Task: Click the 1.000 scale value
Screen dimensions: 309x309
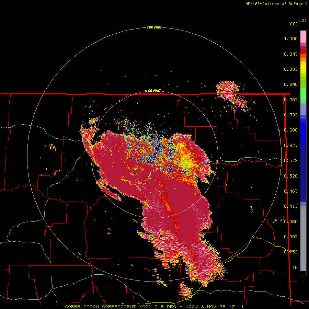Action: 291,39
